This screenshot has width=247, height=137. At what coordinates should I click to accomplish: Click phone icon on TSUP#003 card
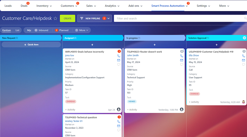[119, 122]
